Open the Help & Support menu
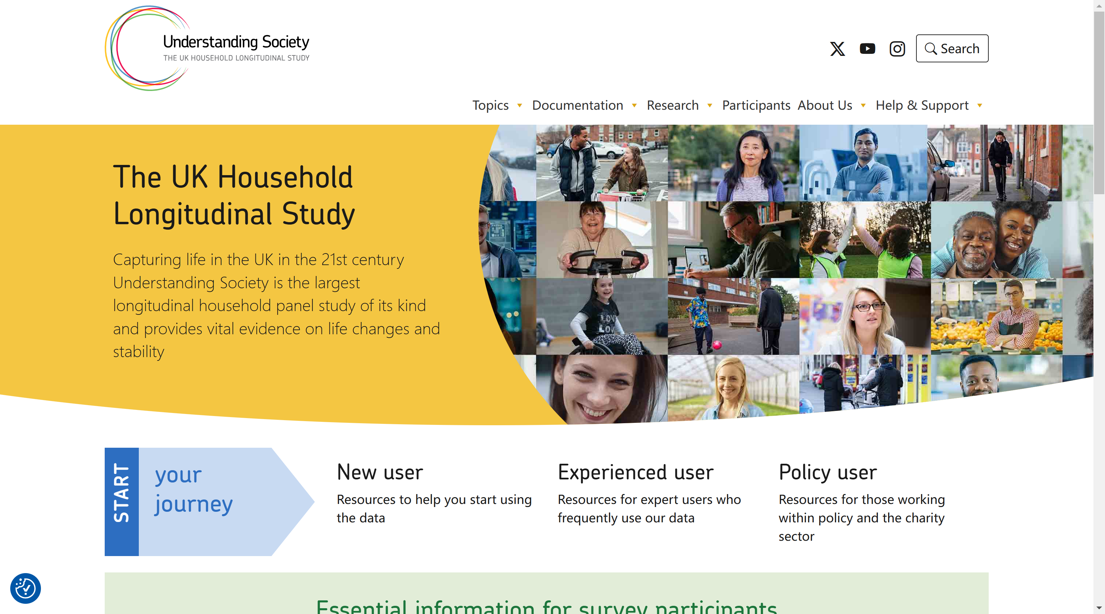Viewport: 1105px width, 614px height. pos(922,105)
